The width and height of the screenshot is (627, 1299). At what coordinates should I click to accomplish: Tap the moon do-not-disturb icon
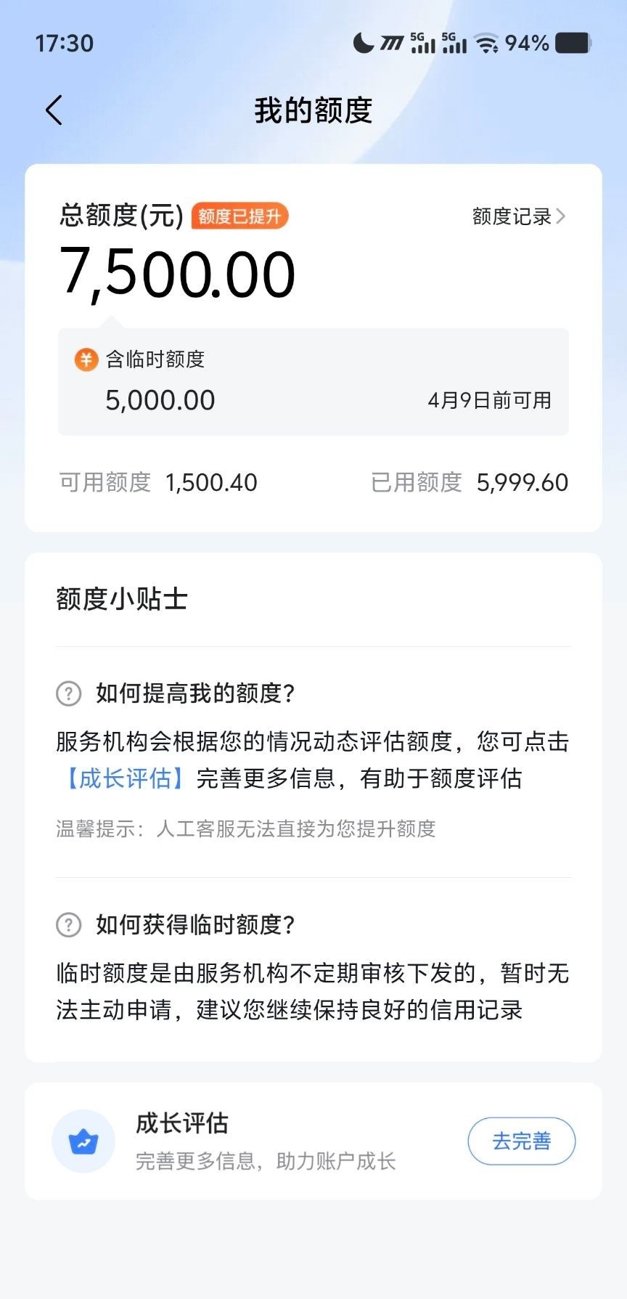point(363,44)
